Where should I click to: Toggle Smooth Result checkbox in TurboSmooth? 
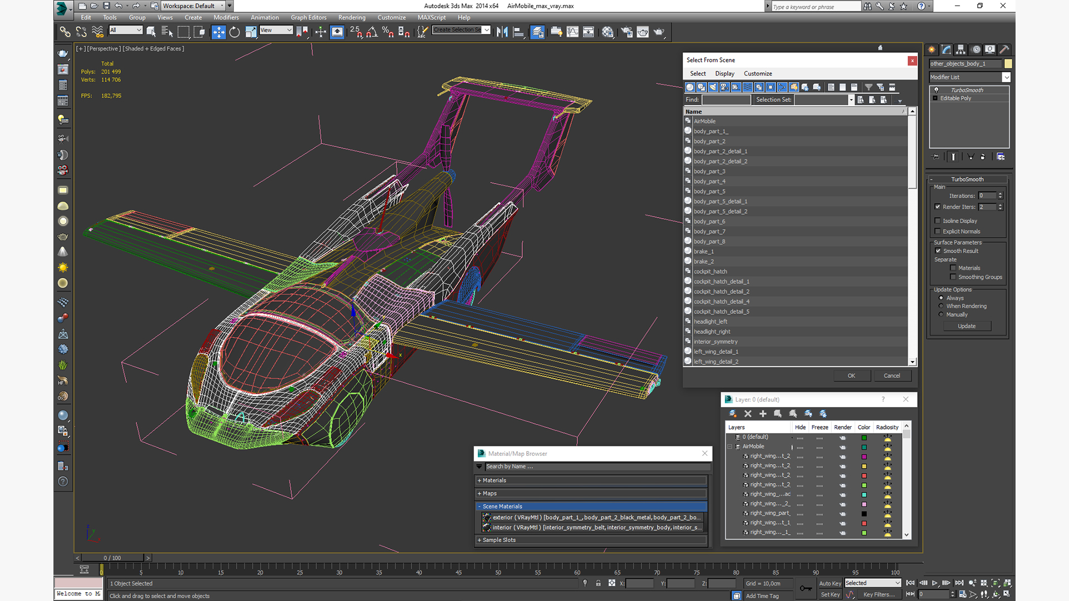pos(938,250)
